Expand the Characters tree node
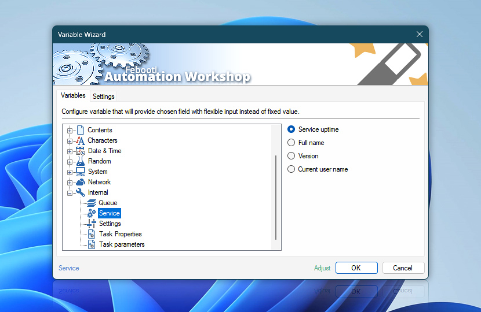 [70, 141]
